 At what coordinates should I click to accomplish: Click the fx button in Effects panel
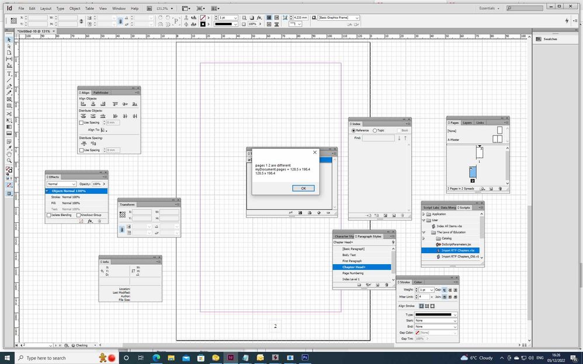click(90, 221)
